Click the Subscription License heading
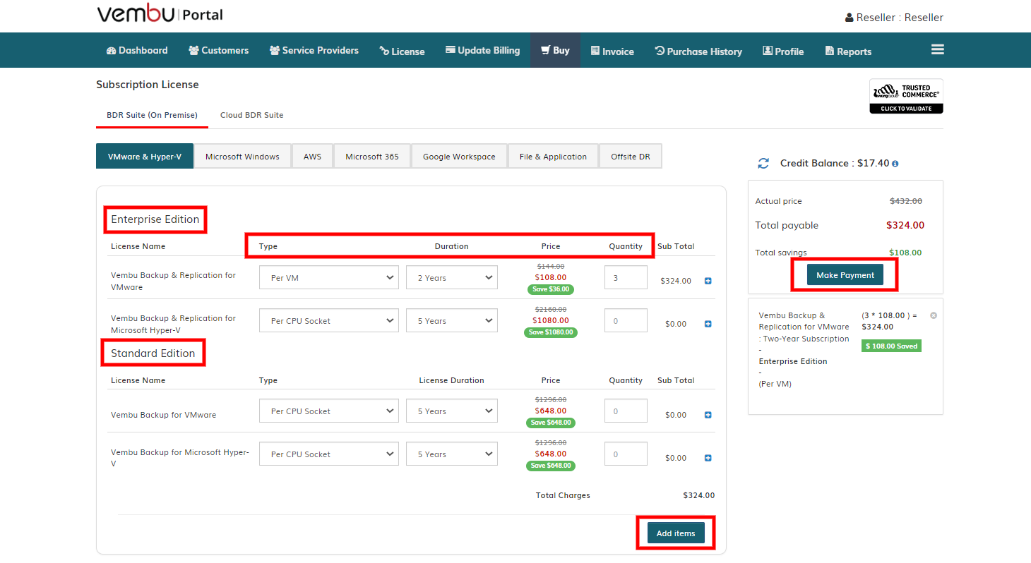 point(148,85)
